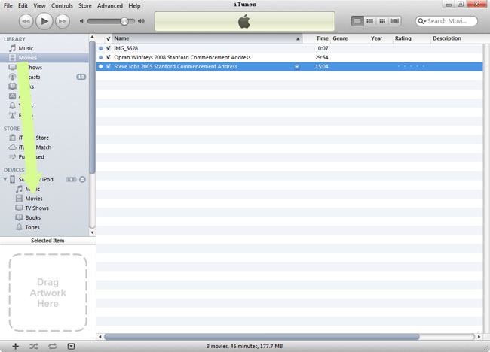
Task: Toggle repeat at the bottom bar
Action: [53, 346]
